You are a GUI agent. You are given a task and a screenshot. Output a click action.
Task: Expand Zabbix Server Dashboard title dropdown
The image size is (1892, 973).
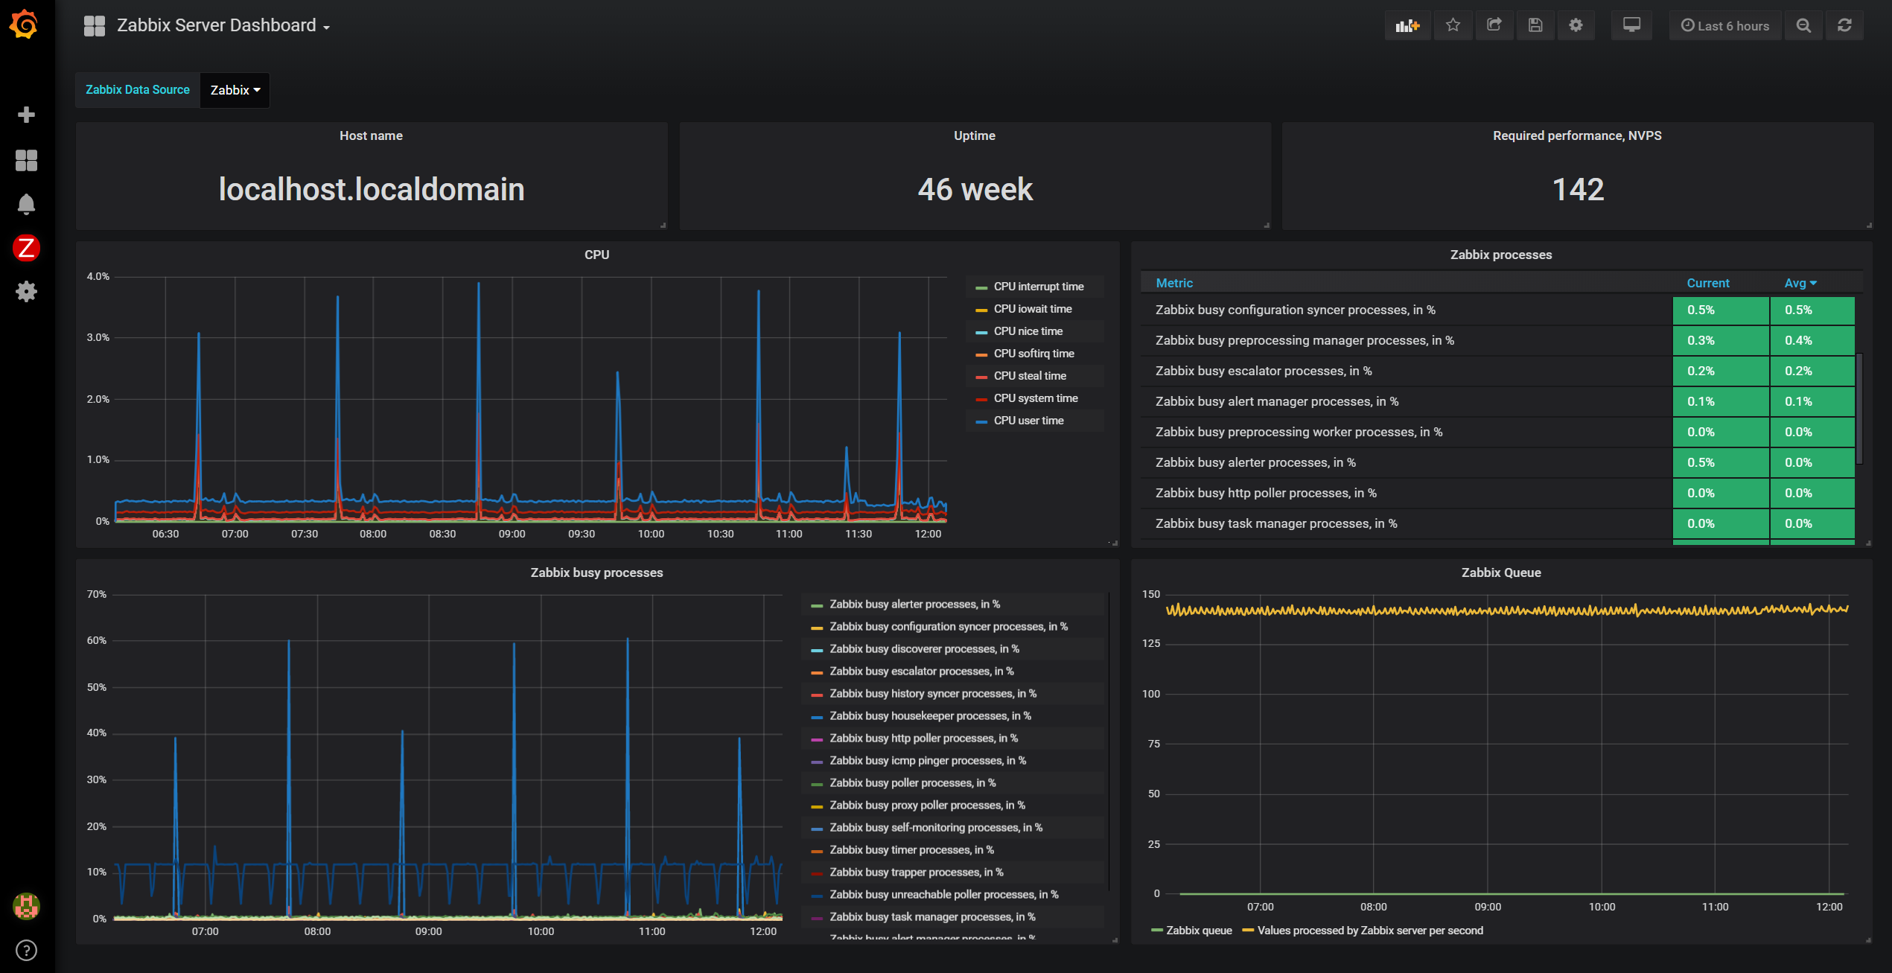click(x=223, y=25)
